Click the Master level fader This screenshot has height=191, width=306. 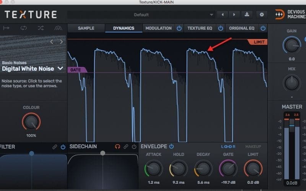tap(292, 126)
